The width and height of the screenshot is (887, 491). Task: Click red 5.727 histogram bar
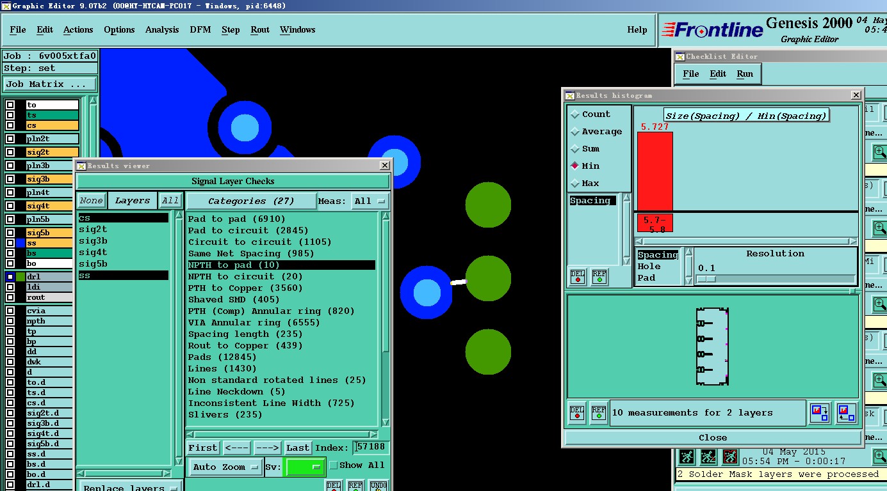click(655, 171)
